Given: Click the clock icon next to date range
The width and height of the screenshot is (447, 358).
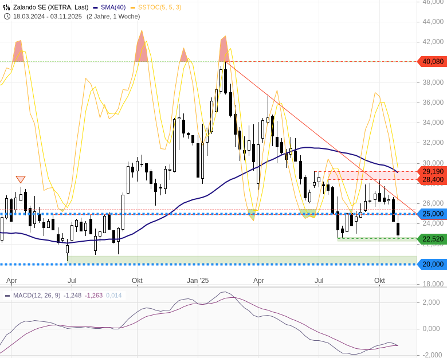Looking at the screenshot, I should [7, 16].
